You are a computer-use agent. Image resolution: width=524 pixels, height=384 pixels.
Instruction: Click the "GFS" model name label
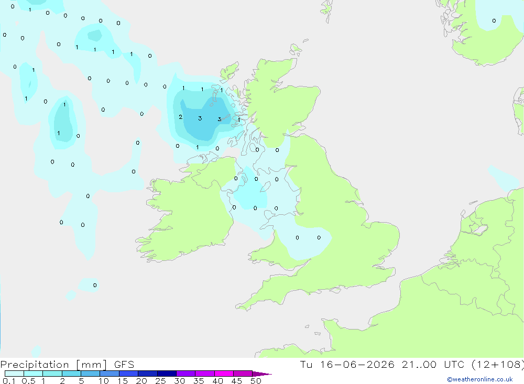pyautogui.click(x=124, y=365)
